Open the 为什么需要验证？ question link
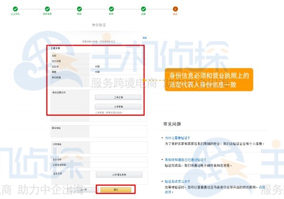284x199 pixels. (x=177, y=138)
